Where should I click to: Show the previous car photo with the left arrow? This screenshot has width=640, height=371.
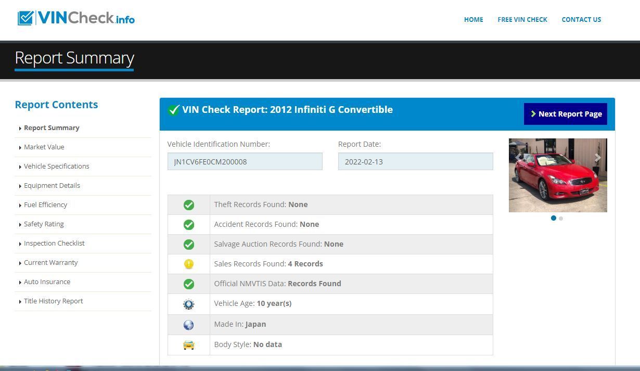(x=519, y=157)
